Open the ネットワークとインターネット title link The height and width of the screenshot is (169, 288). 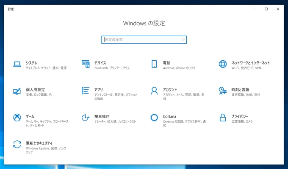(251, 63)
